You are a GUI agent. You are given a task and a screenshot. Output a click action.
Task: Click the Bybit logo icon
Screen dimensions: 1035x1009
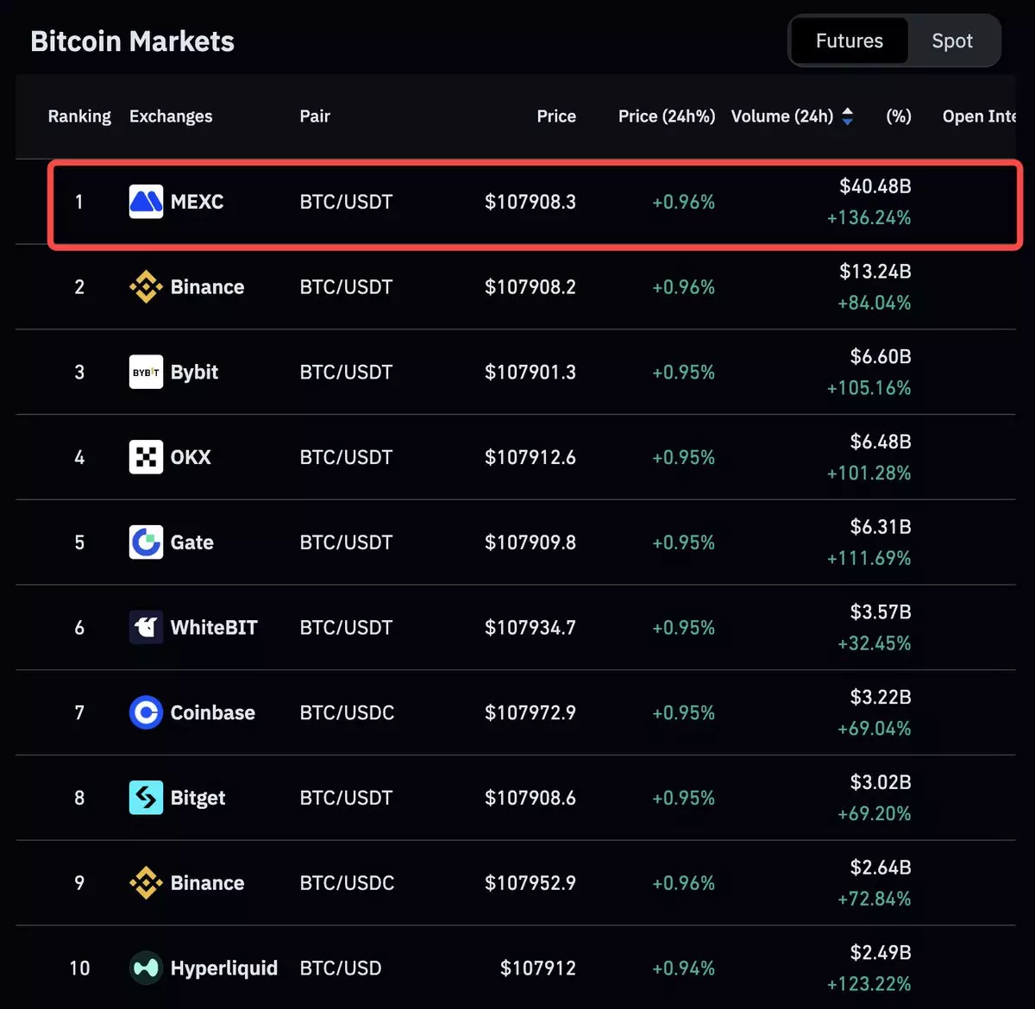coord(146,373)
